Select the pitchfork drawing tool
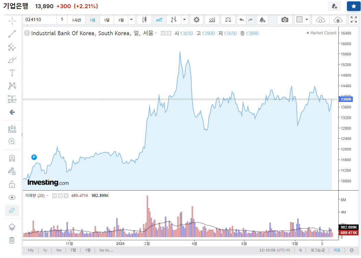Image resolution: width=361 pixels, height=258 pixels. point(12,47)
